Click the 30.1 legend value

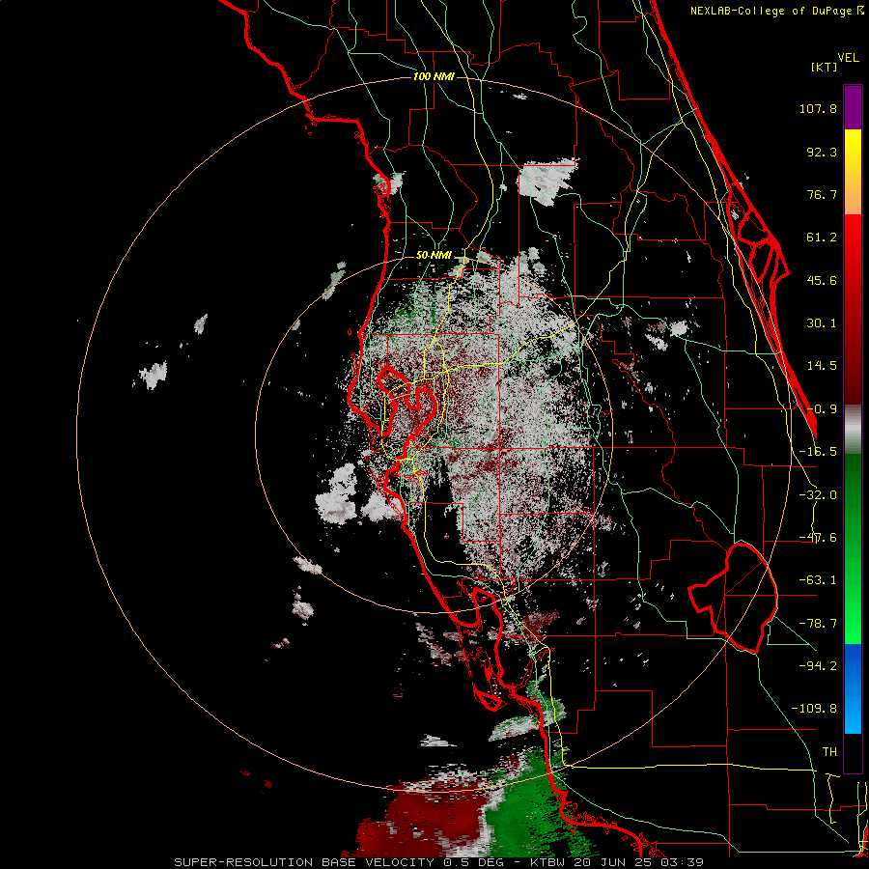pyautogui.click(x=822, y=323)
